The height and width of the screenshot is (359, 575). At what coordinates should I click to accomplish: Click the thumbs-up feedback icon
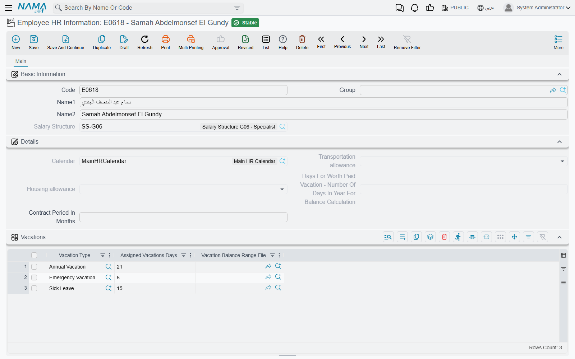(x=430, y=8)
